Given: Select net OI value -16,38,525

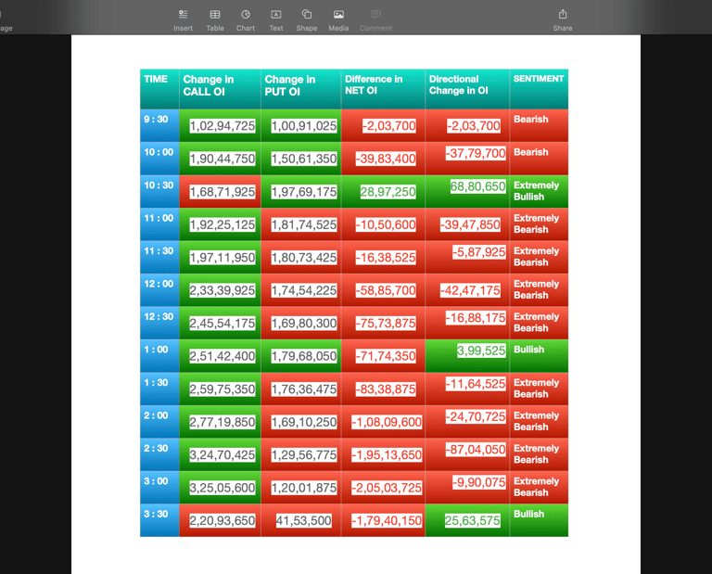Looking at the screenshot, I should [386, 258].
